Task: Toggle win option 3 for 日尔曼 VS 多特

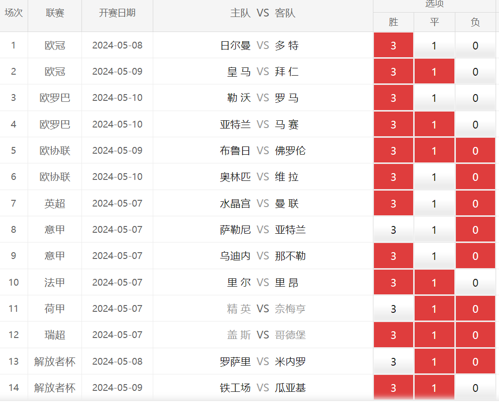Action: pos(393,45)
